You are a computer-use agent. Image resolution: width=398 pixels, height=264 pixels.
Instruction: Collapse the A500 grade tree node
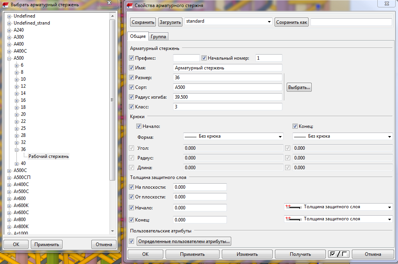(x=9, y=58)
